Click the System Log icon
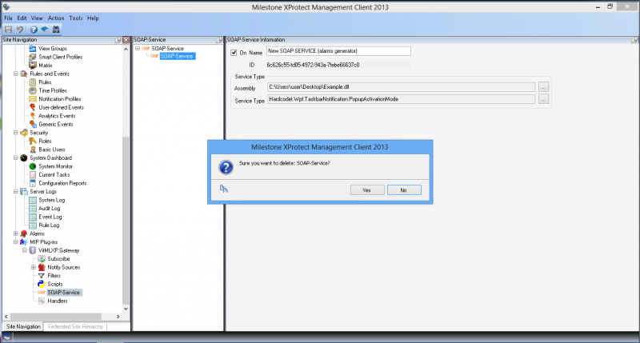 33,200
